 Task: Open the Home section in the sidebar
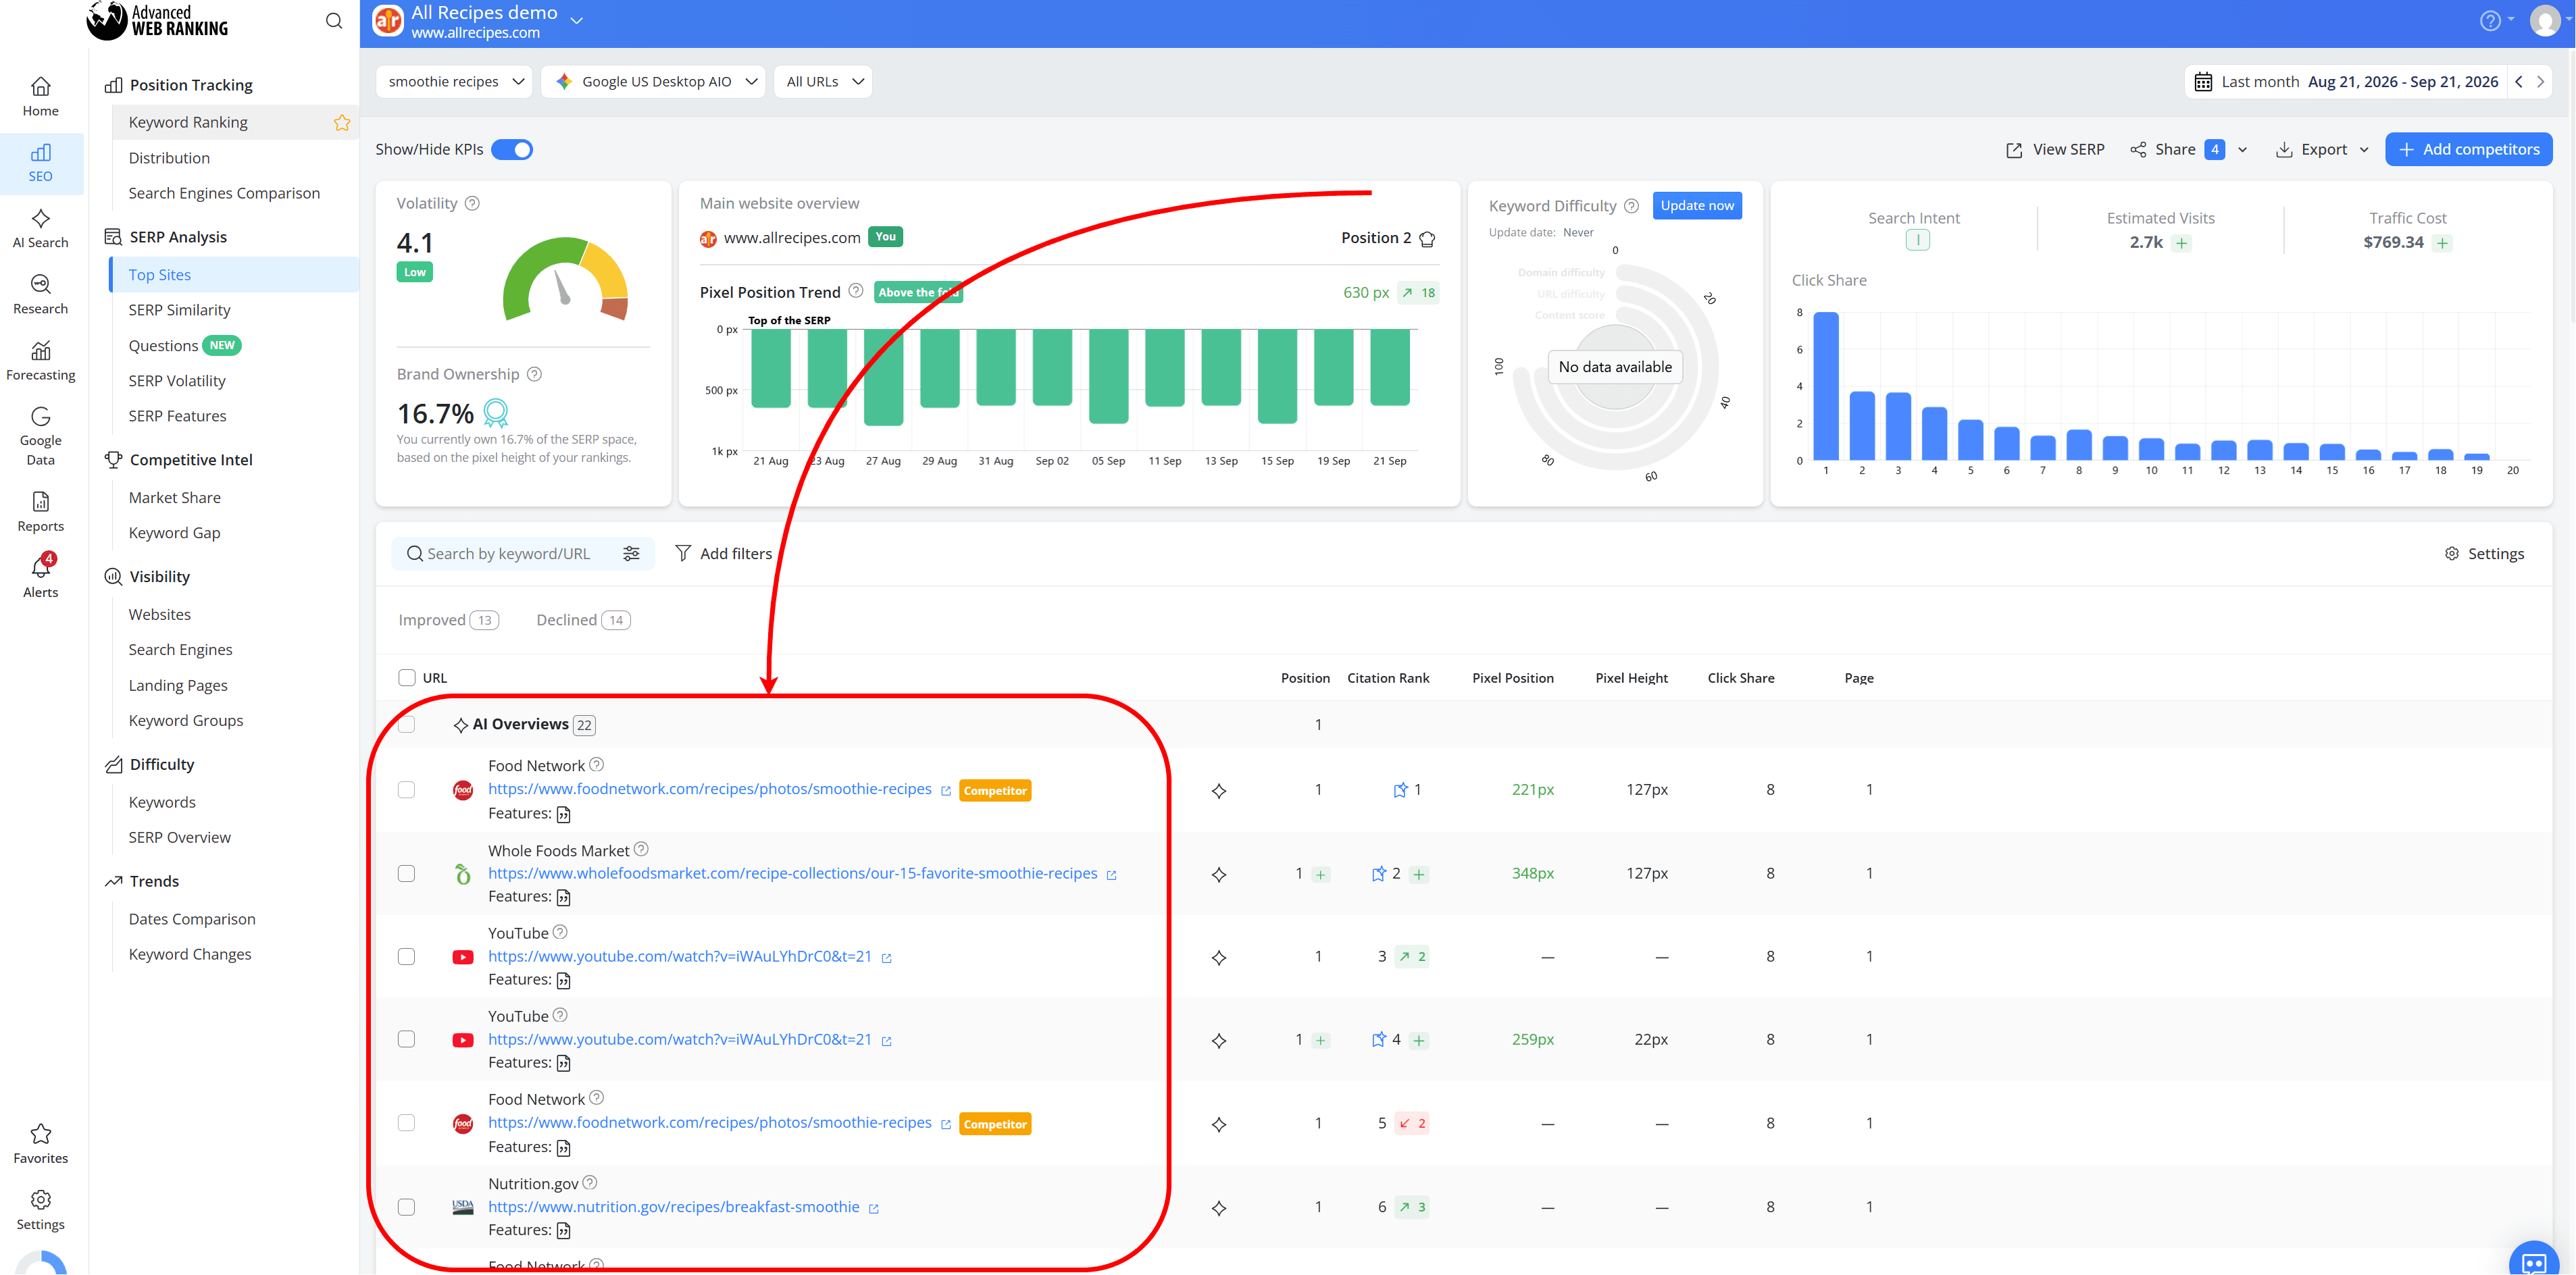coord(40,97)
